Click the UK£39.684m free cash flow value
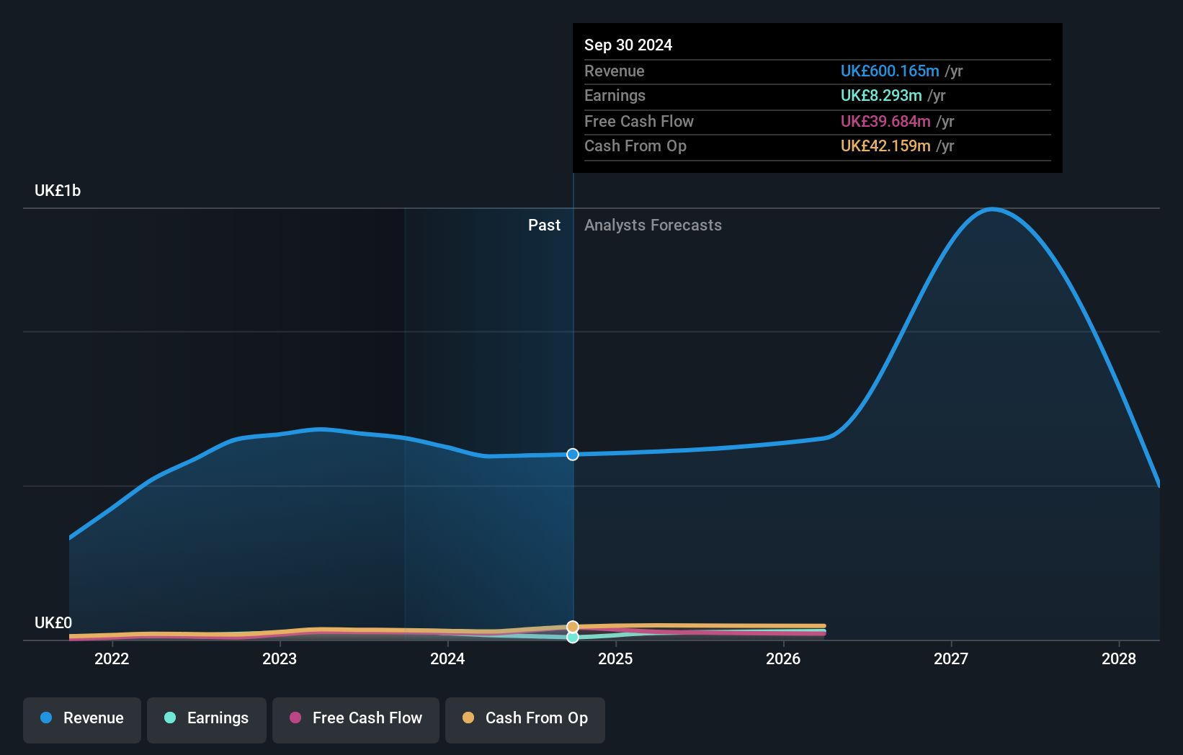The width and height of the screenshot is (1183, 755). coord(885,122)
